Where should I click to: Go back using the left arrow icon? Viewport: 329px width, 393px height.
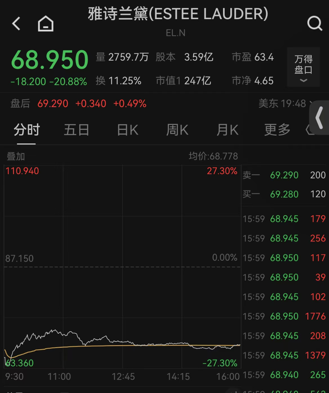click(16, 24)
